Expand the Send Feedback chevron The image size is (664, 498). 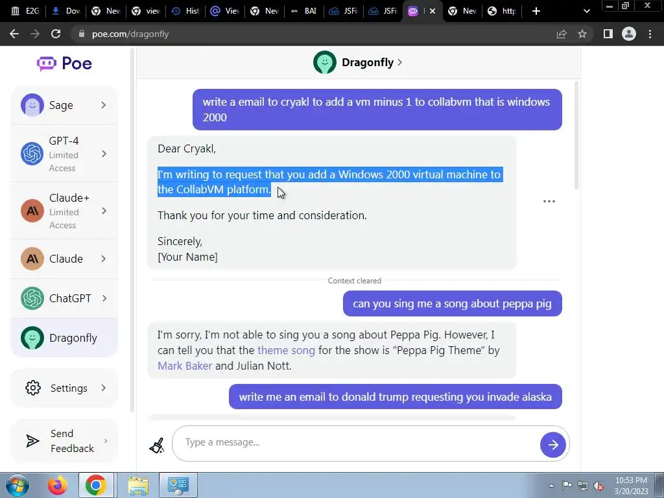pyautogui.click(x=106, y=441)
